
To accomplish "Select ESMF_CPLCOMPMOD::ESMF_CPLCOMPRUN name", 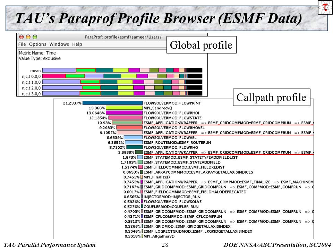I will [183, 216].
